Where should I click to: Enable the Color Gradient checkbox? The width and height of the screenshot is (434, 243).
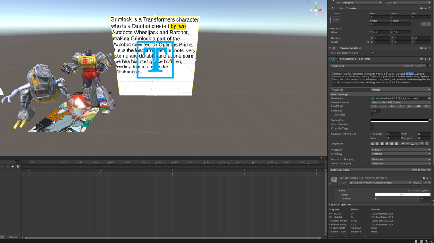pyautogui.click(x=372, y=124)
